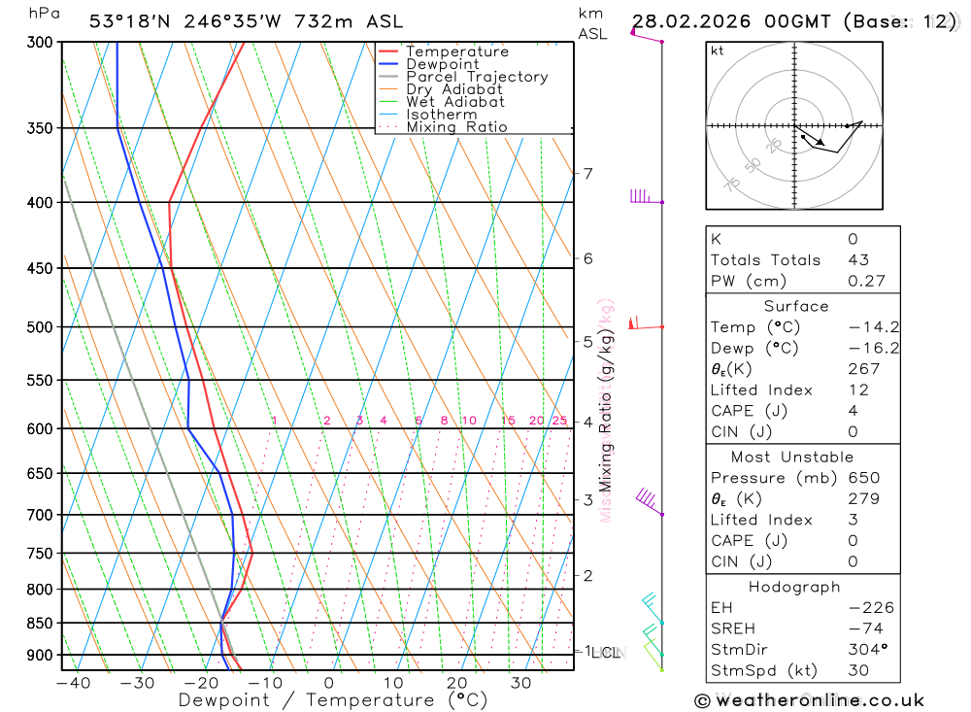Click the Dry Adiabat legend entry
971x712 pixels.
440,89
